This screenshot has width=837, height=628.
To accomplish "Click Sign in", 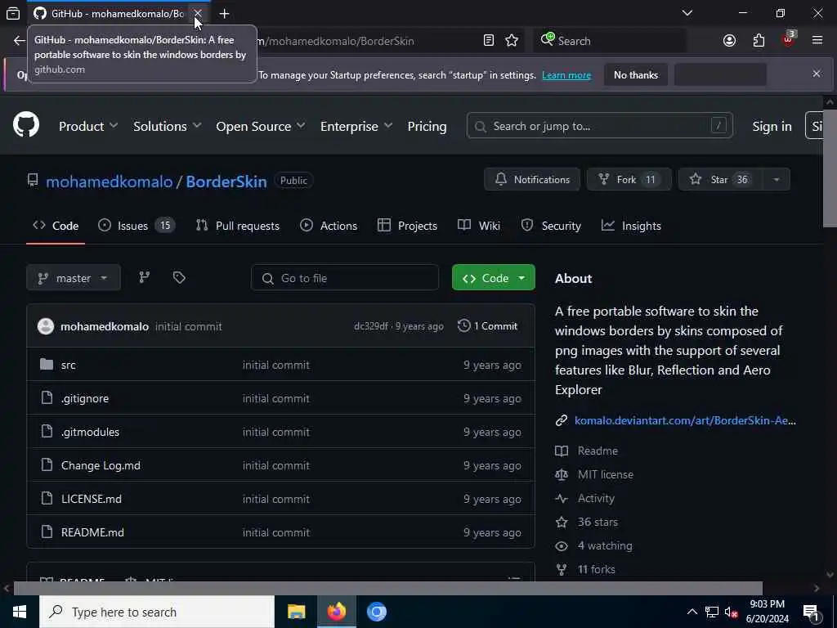I will pyautogui.click(x=772, y=127).
